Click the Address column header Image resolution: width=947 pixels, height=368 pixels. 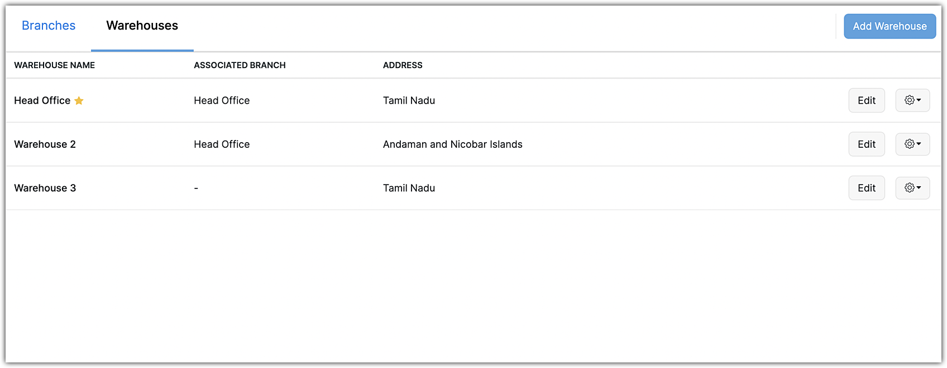pyautogui.click(x=403, y=65)
